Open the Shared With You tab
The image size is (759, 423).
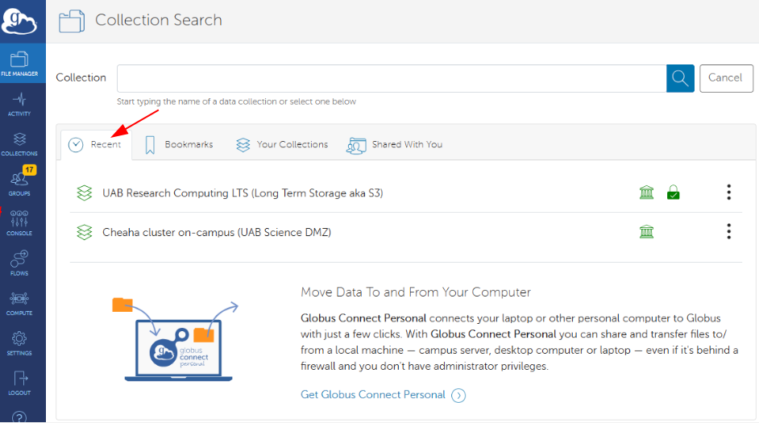(x=395, y=144)
